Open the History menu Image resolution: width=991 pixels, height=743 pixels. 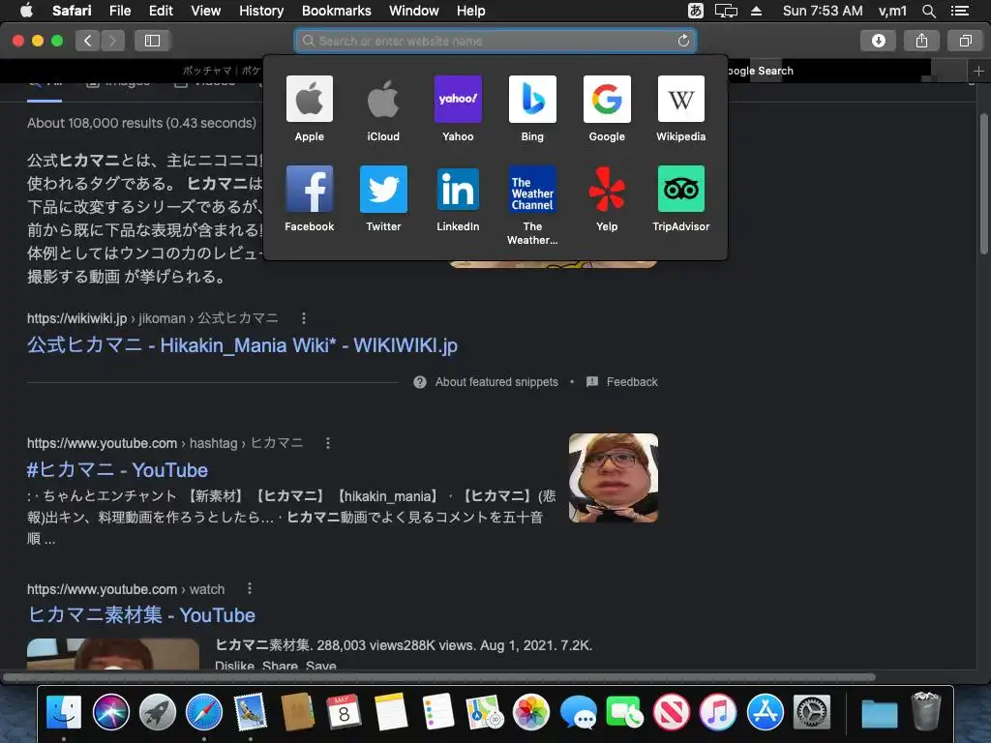[261, 11]
